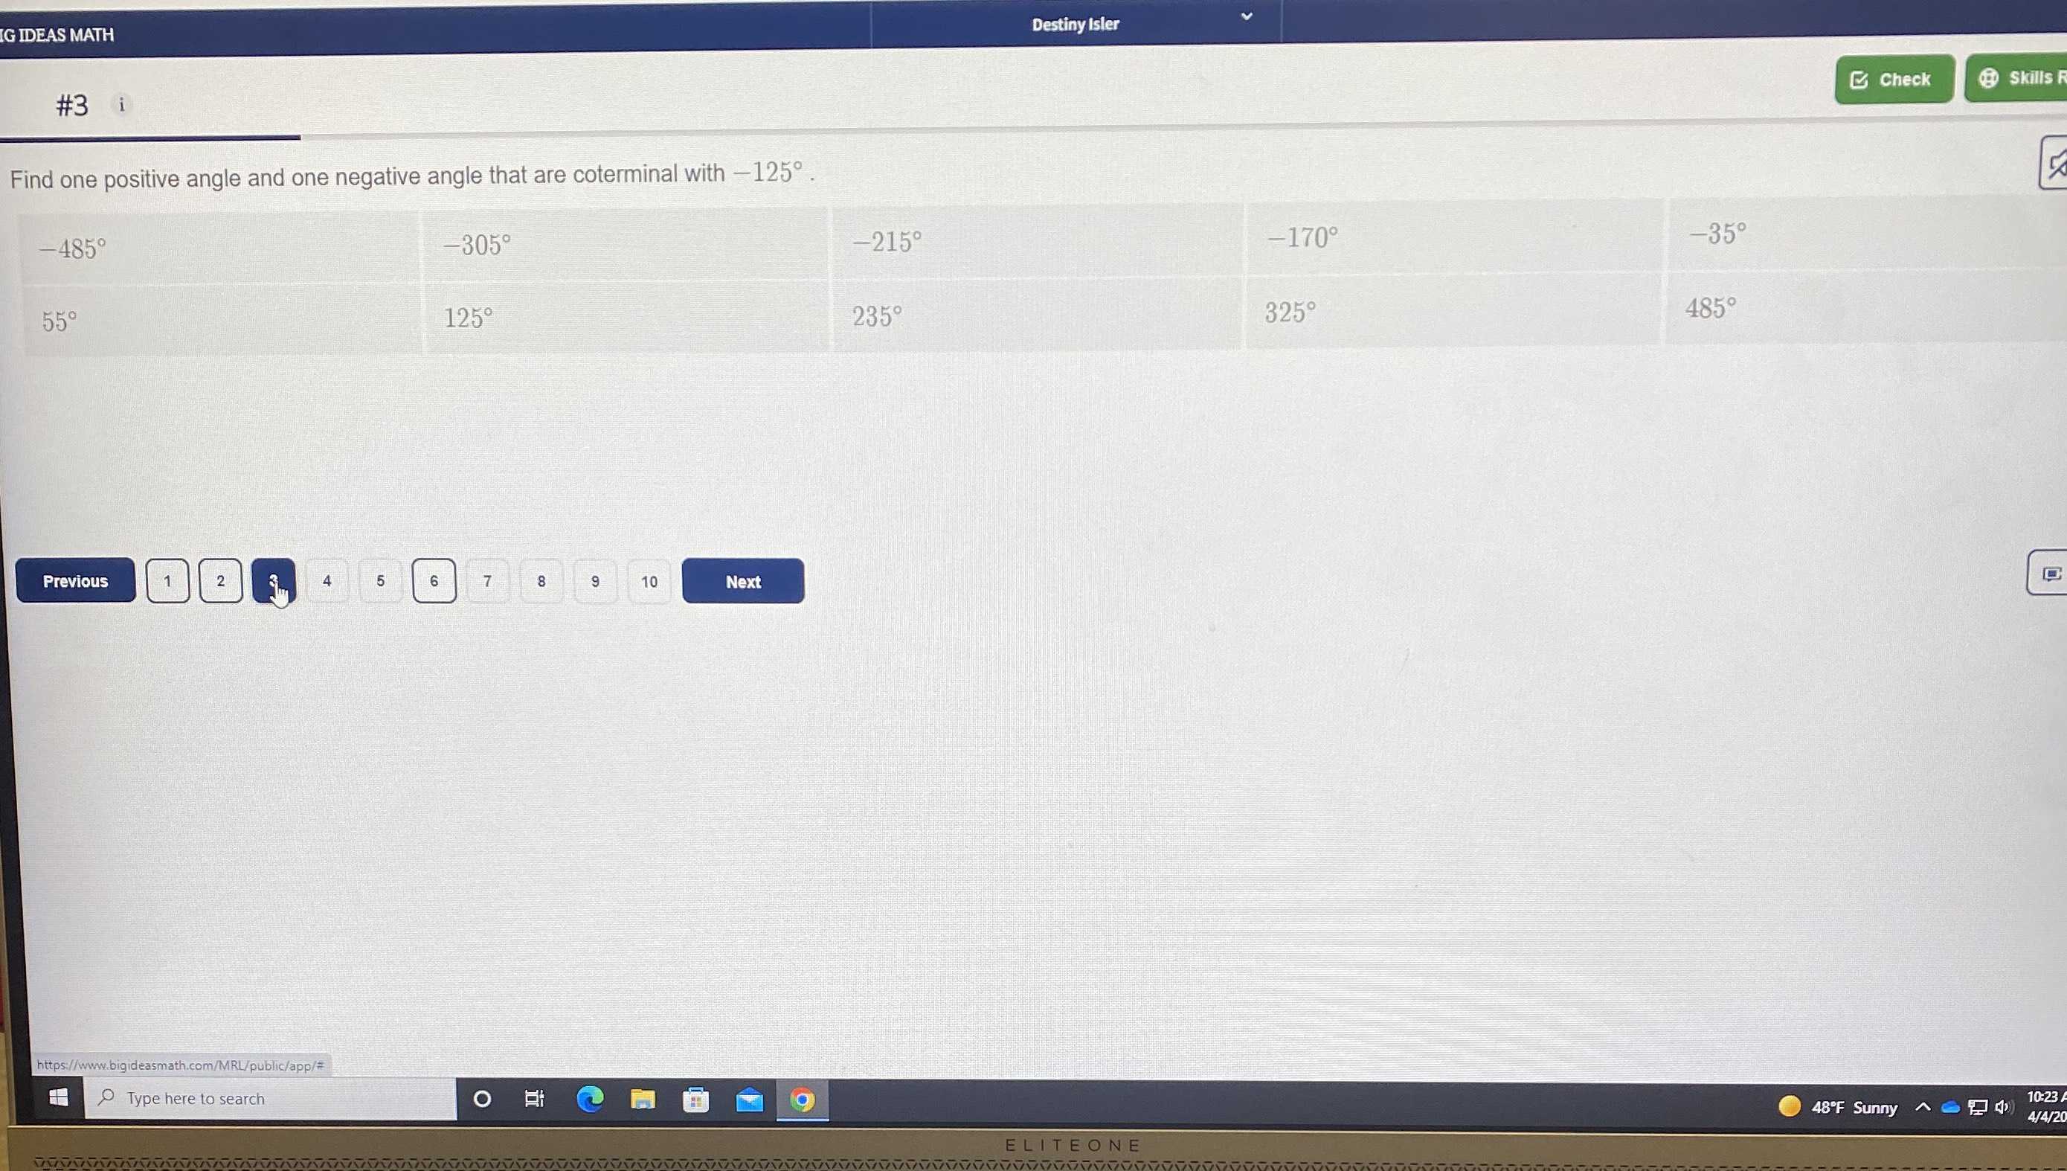Click Next to advance question
Screen dimensions: 2067x1171
point(742,580)
